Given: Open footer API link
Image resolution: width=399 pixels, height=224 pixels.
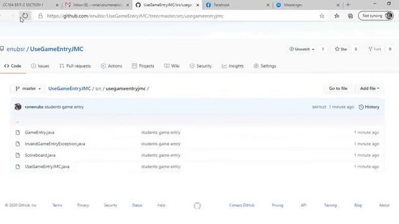Looking at the screenshot, I should tap(304, 205).
